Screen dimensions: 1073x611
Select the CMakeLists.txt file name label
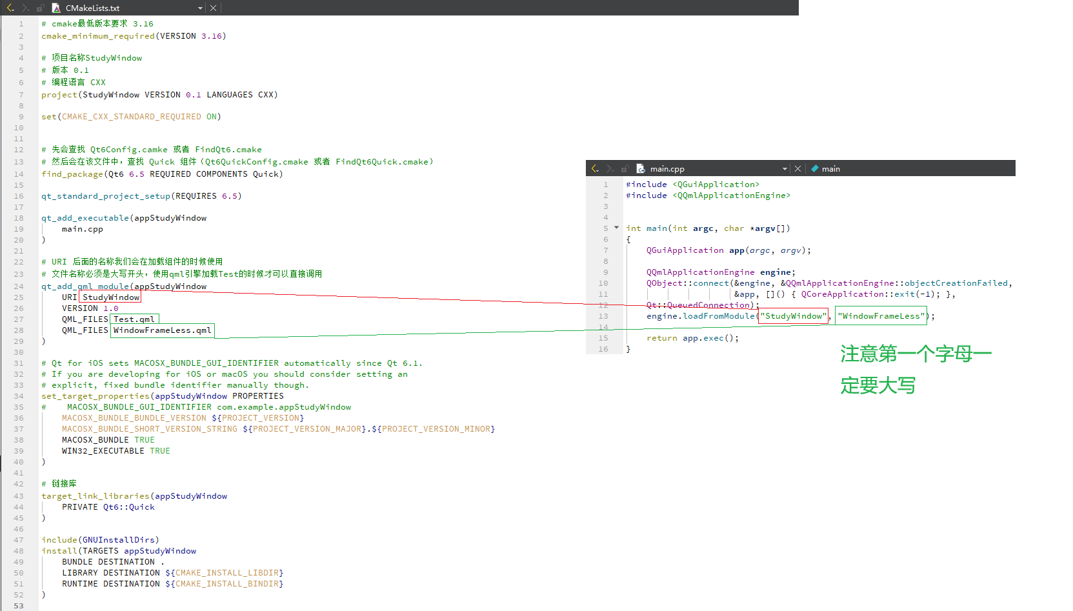[x=92, y=8]
